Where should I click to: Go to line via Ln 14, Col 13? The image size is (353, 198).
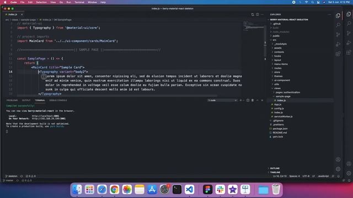click(280, 176)
